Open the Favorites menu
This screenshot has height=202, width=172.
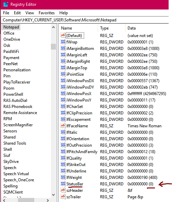coord(46,13)
